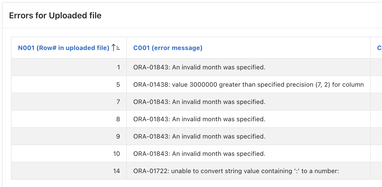Select row number 7 cell
This screenshot has height=187, width=382.
coord(69,102)
